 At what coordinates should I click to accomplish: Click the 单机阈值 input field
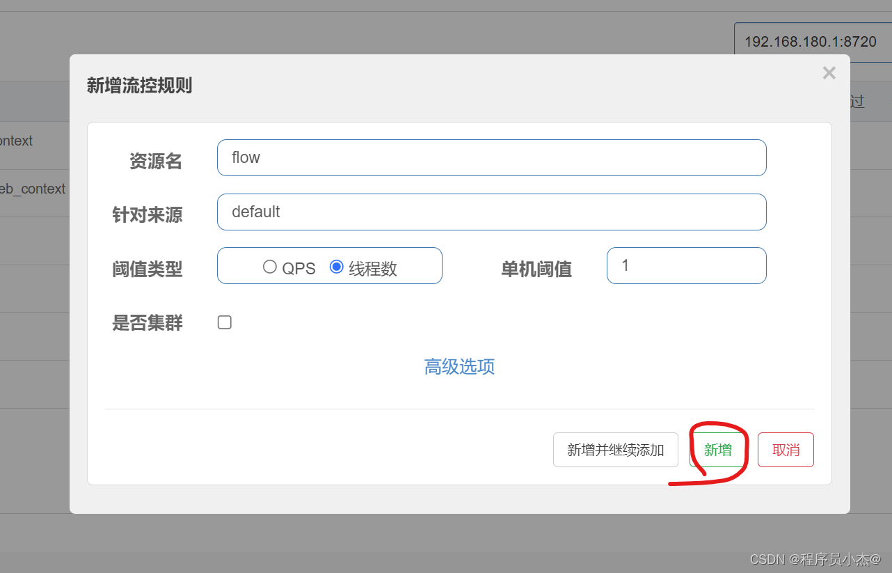(687, 265)
